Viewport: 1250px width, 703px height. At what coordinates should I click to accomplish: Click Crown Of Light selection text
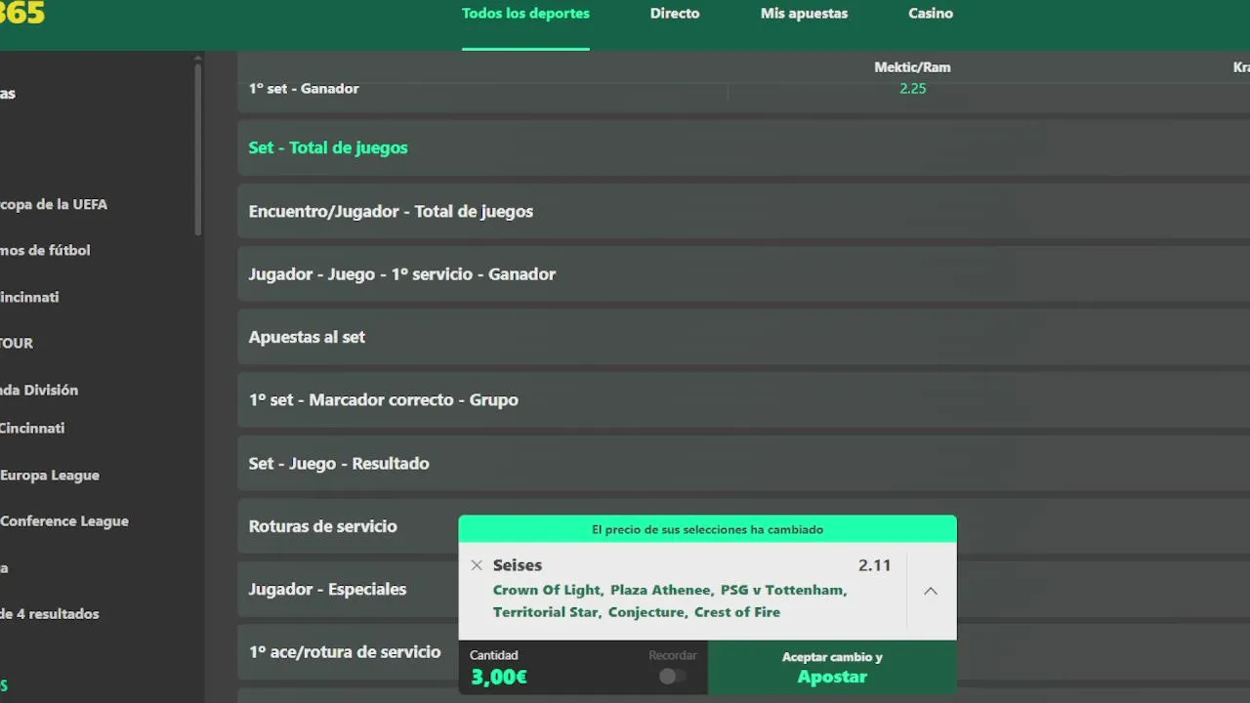click(547, 590)
